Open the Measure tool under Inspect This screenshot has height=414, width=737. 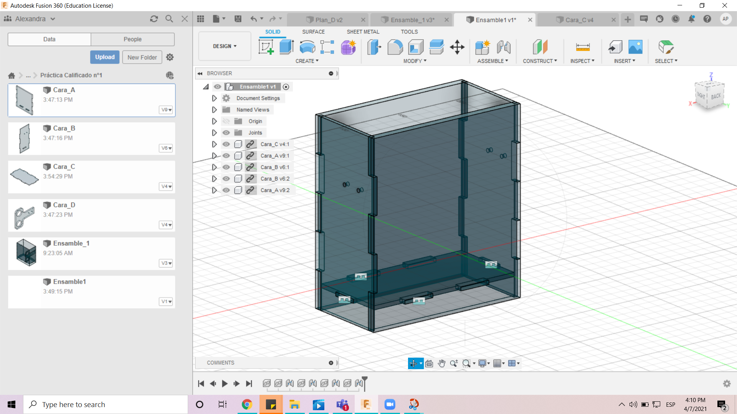(x=582, y=47)
